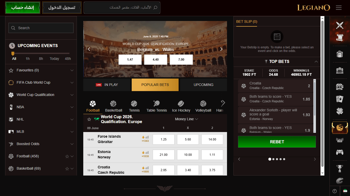This screenshot has width=350, height=196.
Task: Open the game controller esports icon
Action: click(x=340, y=152)
